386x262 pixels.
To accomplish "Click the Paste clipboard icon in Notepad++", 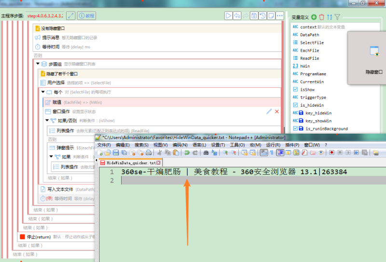I will 176,152.
